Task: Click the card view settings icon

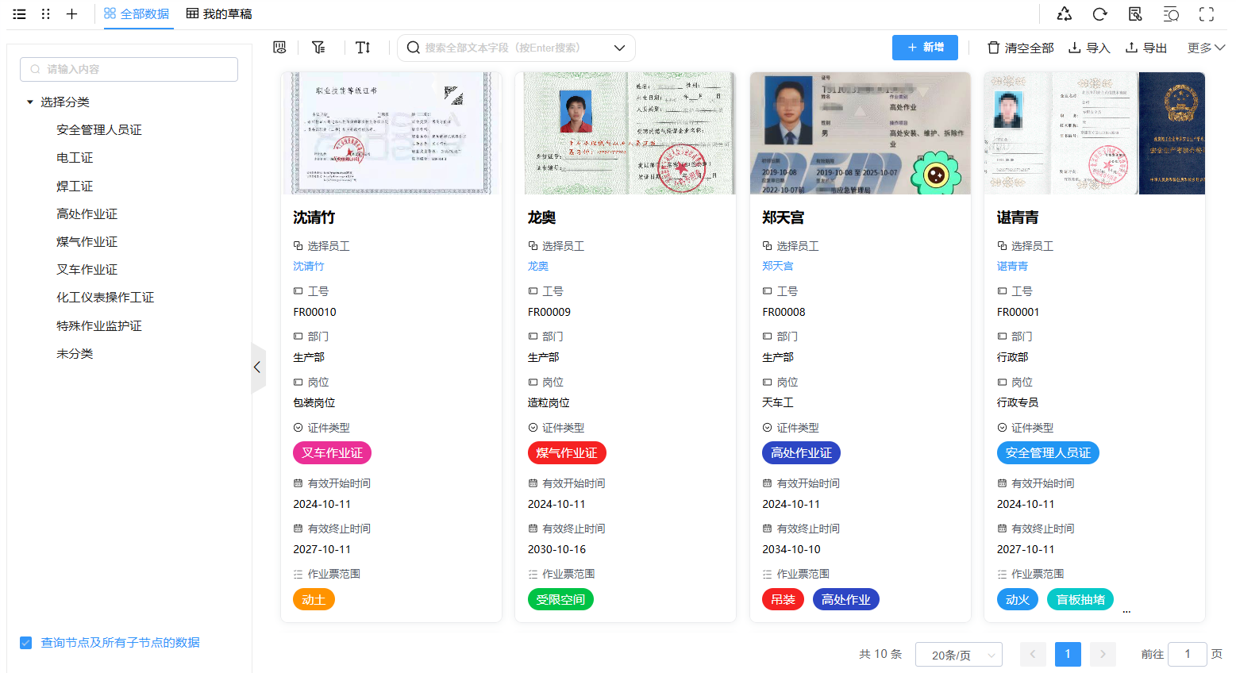Action: (279, 48)
